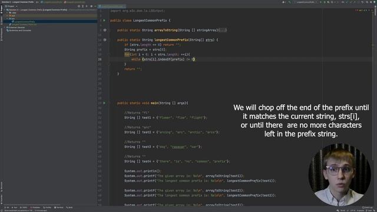Select the LongestCommonPrefix editor tab
Image resolution: width=377 pixels, height=212 pixels.
tap(111, 6)
